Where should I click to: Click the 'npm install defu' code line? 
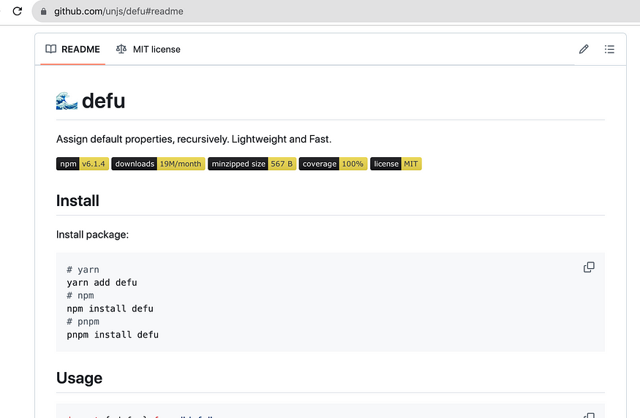[x=110, y=308]
